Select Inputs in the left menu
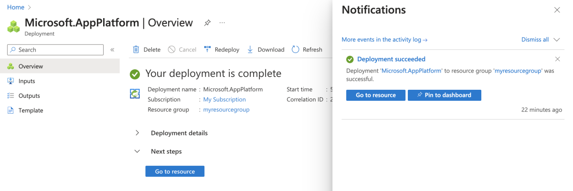The image size is (573, 191). click(27, 81)
